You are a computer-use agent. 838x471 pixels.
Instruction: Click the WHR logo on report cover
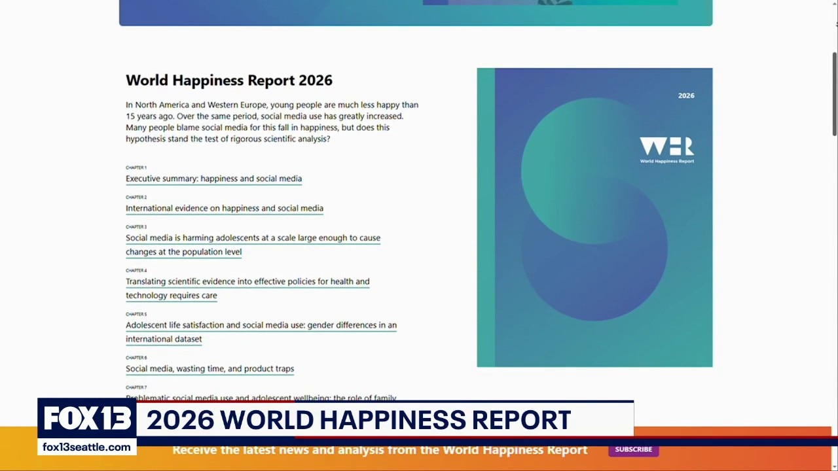pyautogui.click(x=666, y=150)
